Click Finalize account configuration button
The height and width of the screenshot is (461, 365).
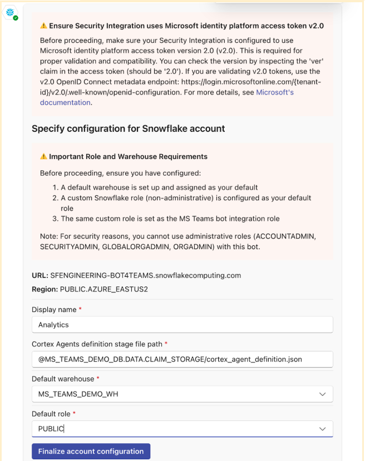[x=91, y=452]
